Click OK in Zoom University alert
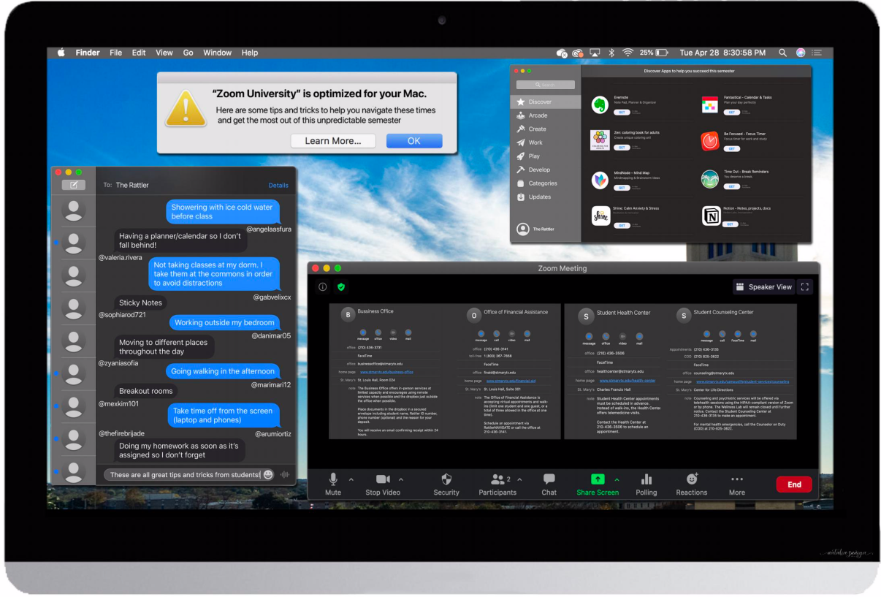This screenshot has height=597, width=881. [414, 141]
